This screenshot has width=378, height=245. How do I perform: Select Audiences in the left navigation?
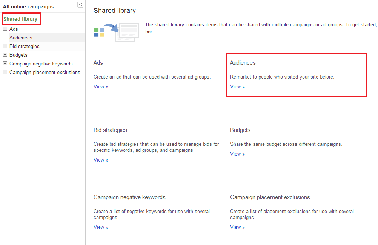pos(21,38)
